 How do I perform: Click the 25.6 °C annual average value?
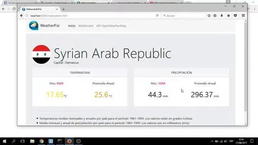point(103,95)
